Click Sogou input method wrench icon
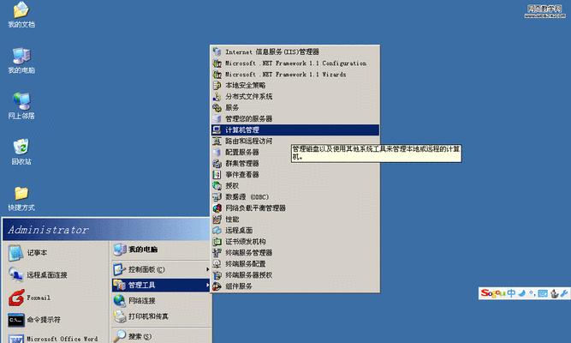The height and width of the screenshot is (343, 571). click(564, 293)
